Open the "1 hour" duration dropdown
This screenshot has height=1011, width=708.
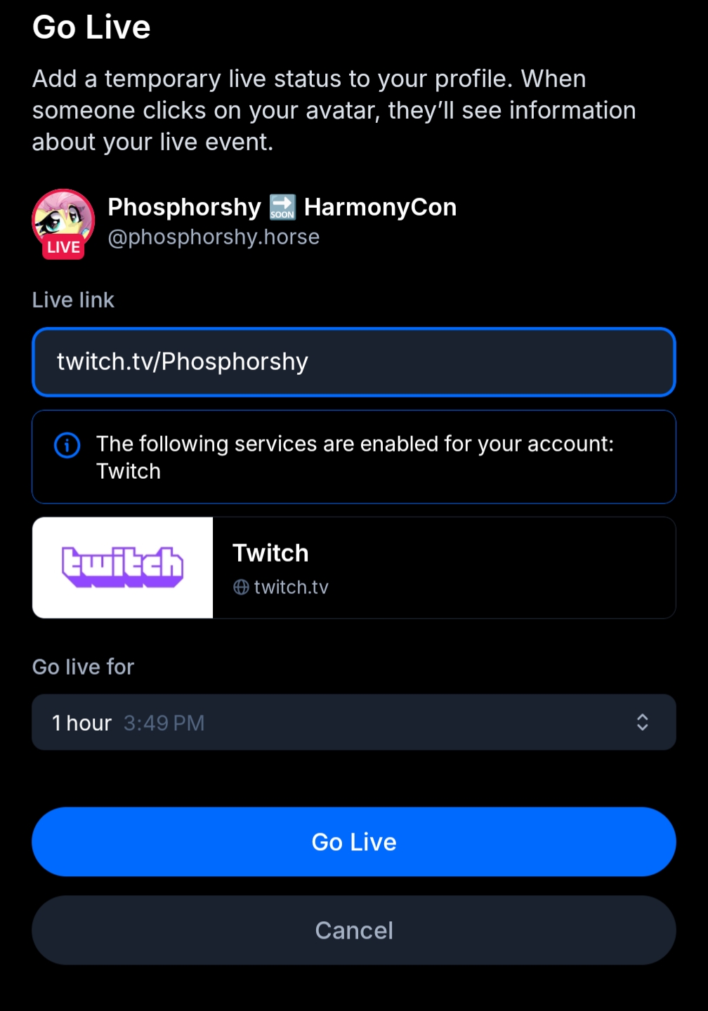pyautogui.click(x=353, y=722)
